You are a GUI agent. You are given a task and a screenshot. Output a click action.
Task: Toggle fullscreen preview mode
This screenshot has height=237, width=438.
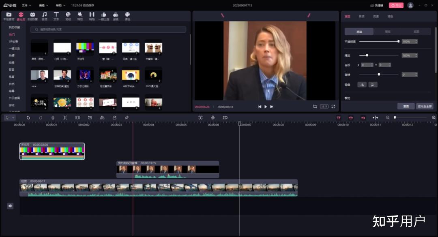(333, 107)
